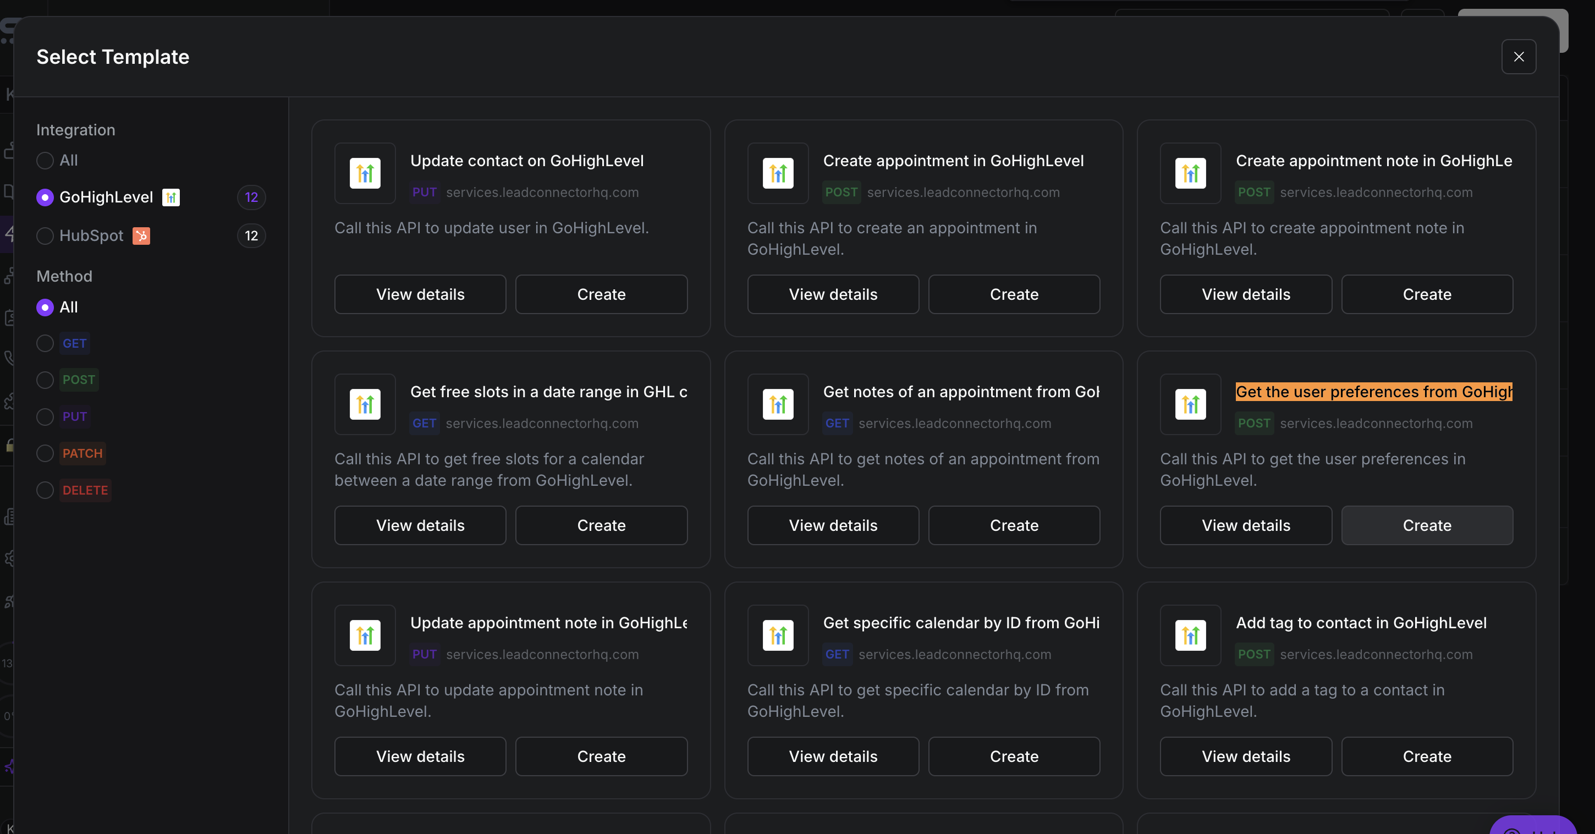Filter templates by DELETE method
Image resolution: width=1595 pixels, height=834 pixels.
coord(45,490)
